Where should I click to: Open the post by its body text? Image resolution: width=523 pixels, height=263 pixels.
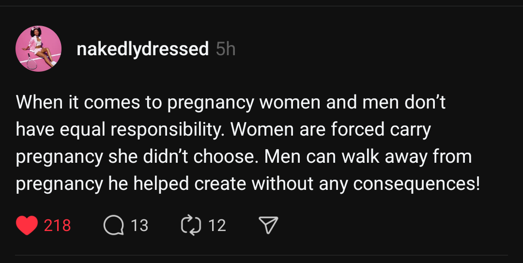point(247,143)
